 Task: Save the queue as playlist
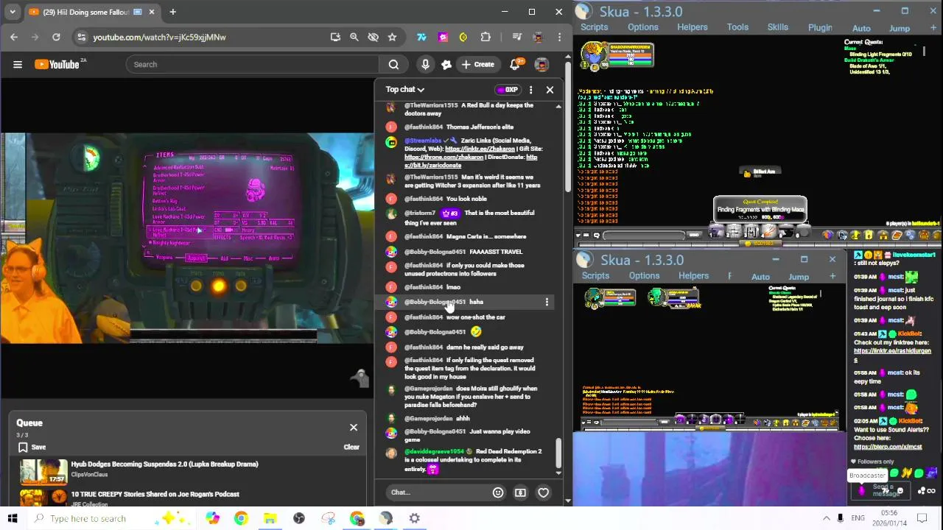(x=32, y=447)
